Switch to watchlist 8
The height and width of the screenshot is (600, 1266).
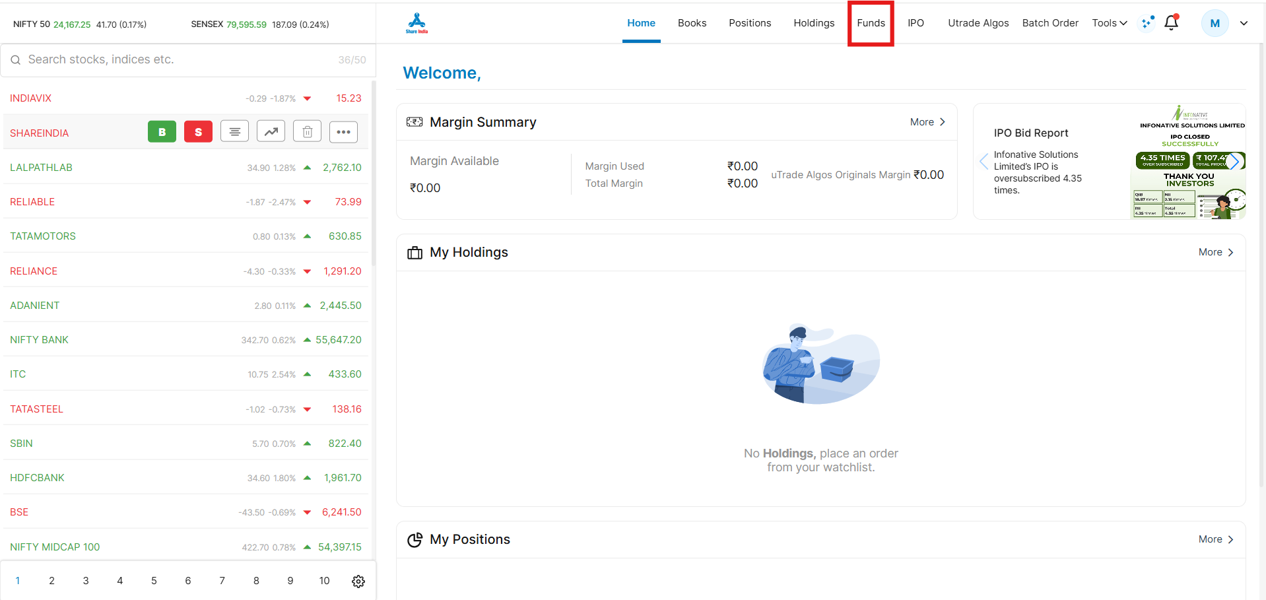point(256,581)
